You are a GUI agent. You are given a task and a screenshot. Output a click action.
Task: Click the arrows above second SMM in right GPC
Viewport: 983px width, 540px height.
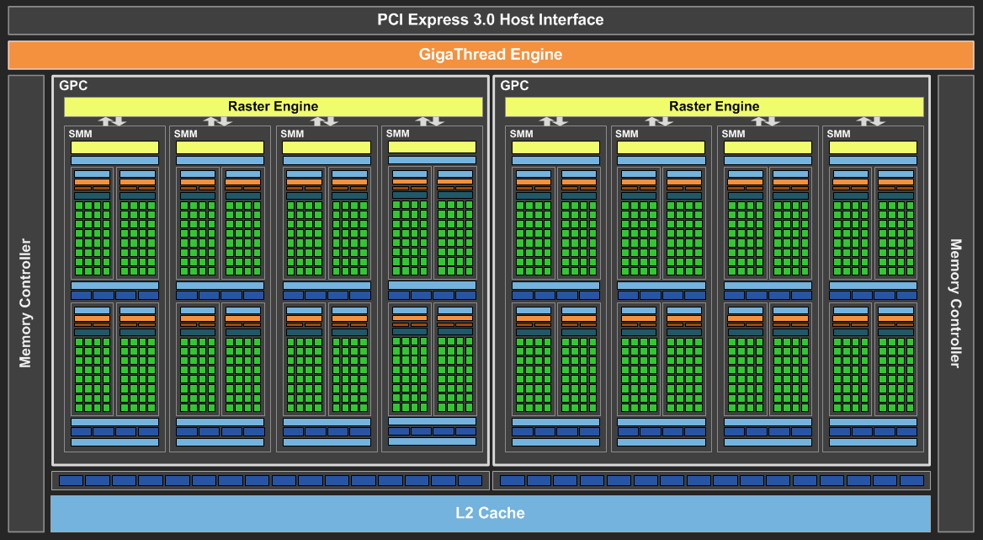[659, 121]
